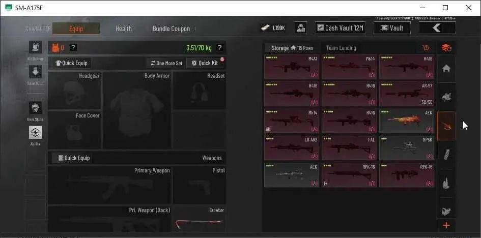Select the orange-skinned AEK rifle

[407, 121]
